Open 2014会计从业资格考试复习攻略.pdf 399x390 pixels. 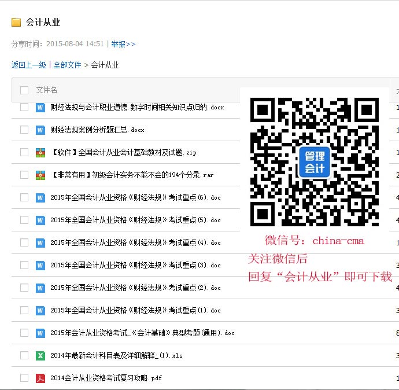106,378
